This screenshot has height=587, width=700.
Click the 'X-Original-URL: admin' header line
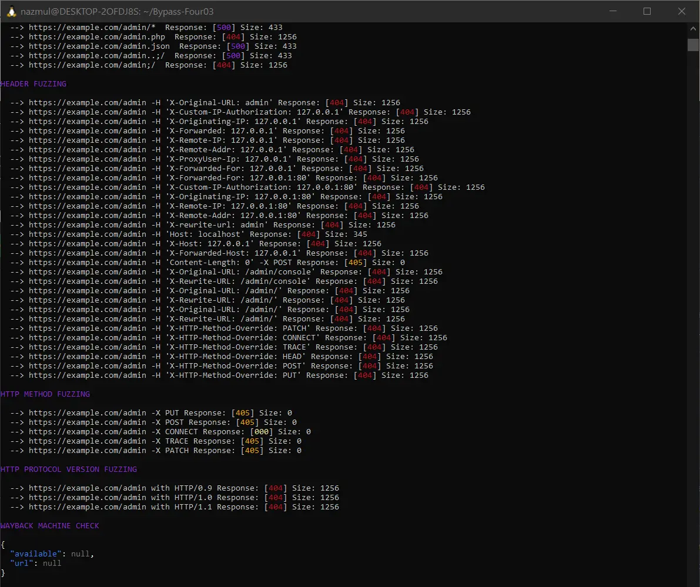coord(205,103)
